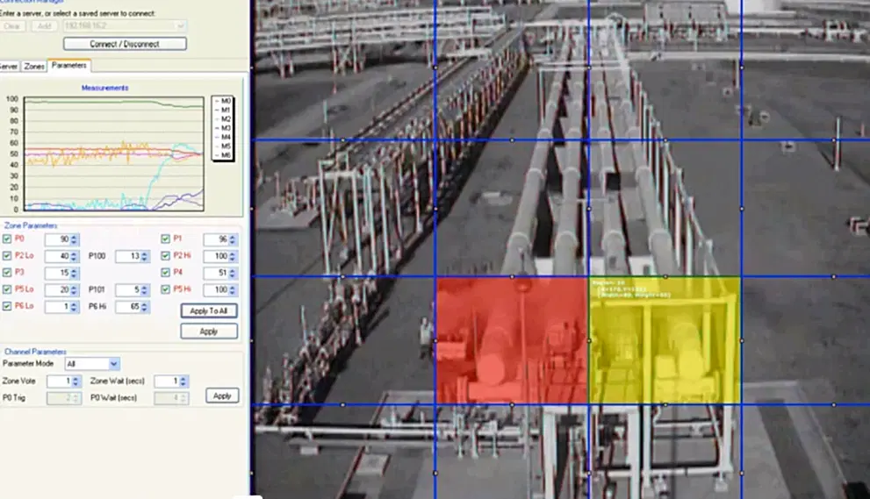Click the Zone Wait (secs) spinner arrows

pyautogui.click(x=183, y=381)
